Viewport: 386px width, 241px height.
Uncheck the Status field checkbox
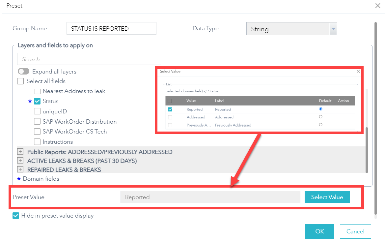tap(37, 101)
